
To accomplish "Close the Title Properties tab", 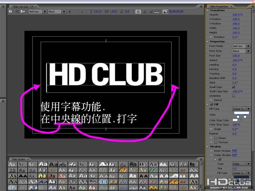I will [x=231, y=6].
